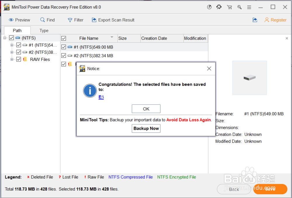This screenshot has width=292, height=198.
Task: Select the #1 (NTFS)549.00 MB list row
Action: coord(134,47)
